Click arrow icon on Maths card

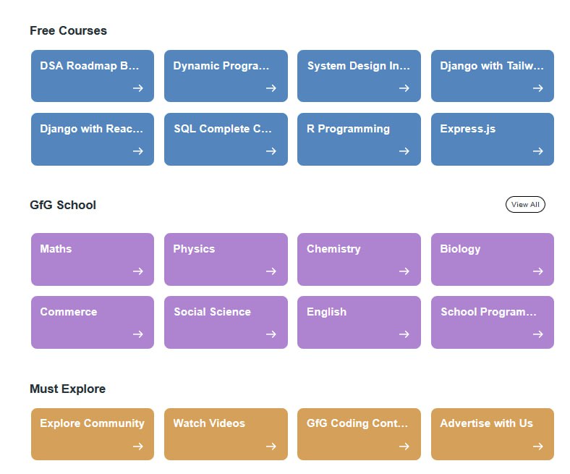click(137, 271)
